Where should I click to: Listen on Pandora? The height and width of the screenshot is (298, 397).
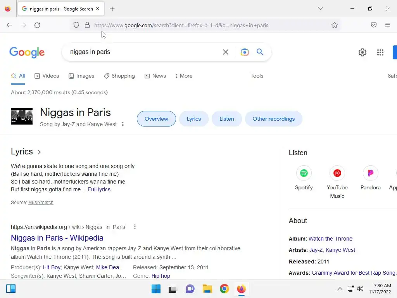(370, 178)
